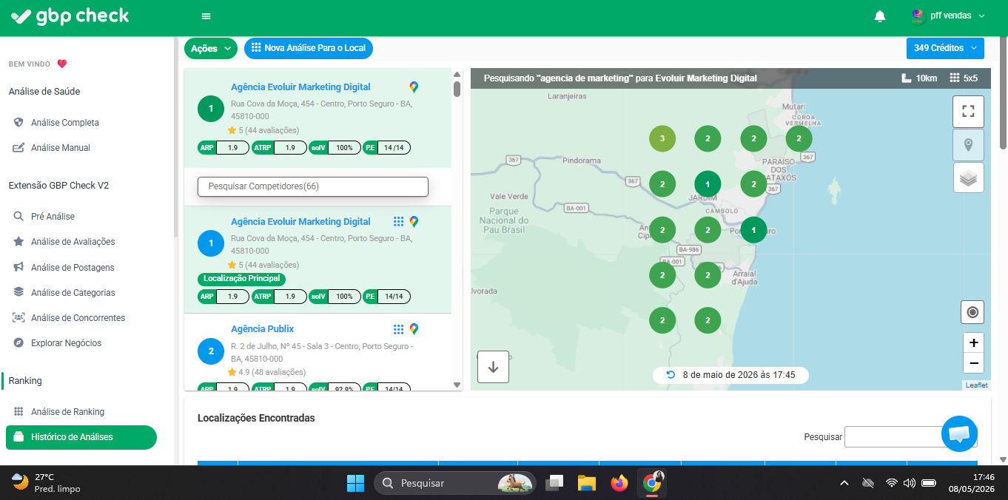Click the grid icon beside Análise de Ranking
This screenshot has height=500, width=1008.
[19, 412]
